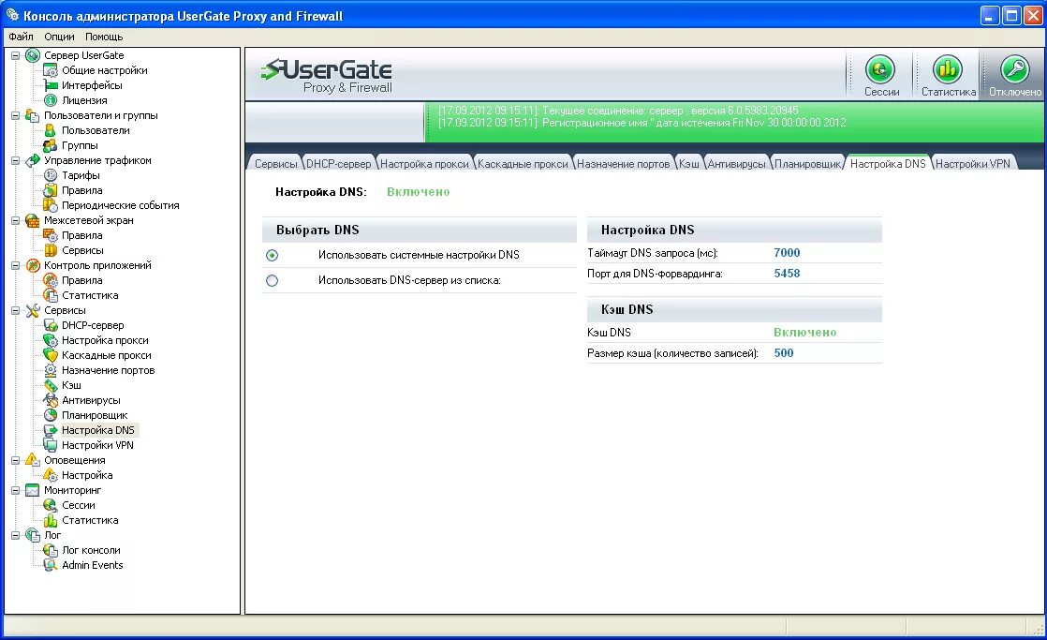Collapse the Управление трафиком node
Image resolution: width=1047 pixels, height=640 pixels.
coord(15,160)
